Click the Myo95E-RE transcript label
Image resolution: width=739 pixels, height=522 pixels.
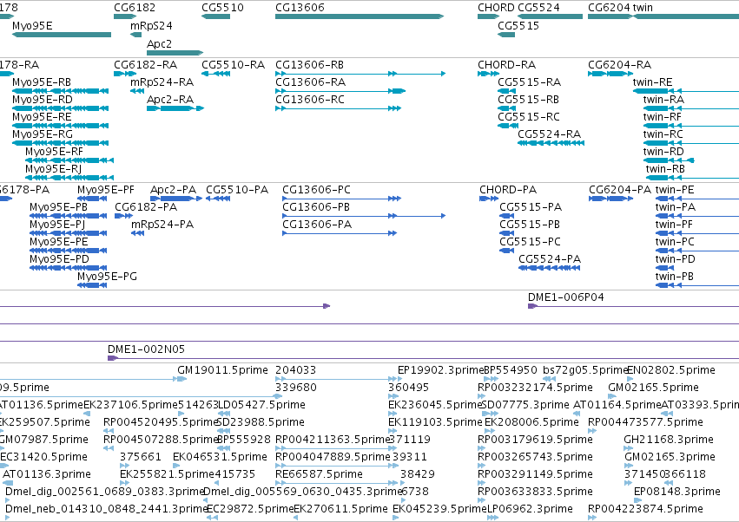click(42, 117)
